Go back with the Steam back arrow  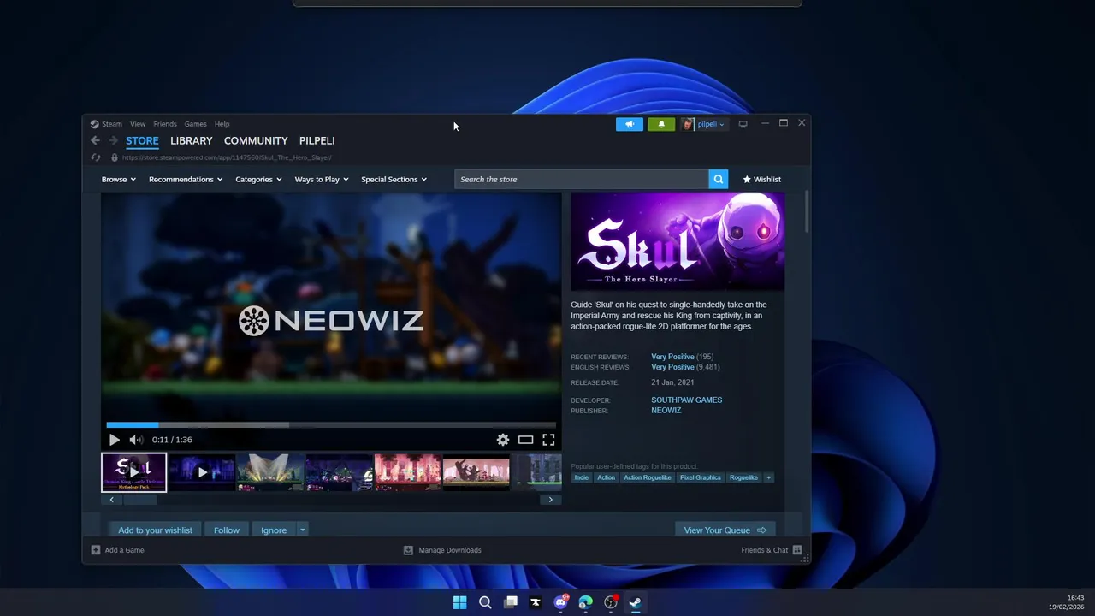(96, 140)
